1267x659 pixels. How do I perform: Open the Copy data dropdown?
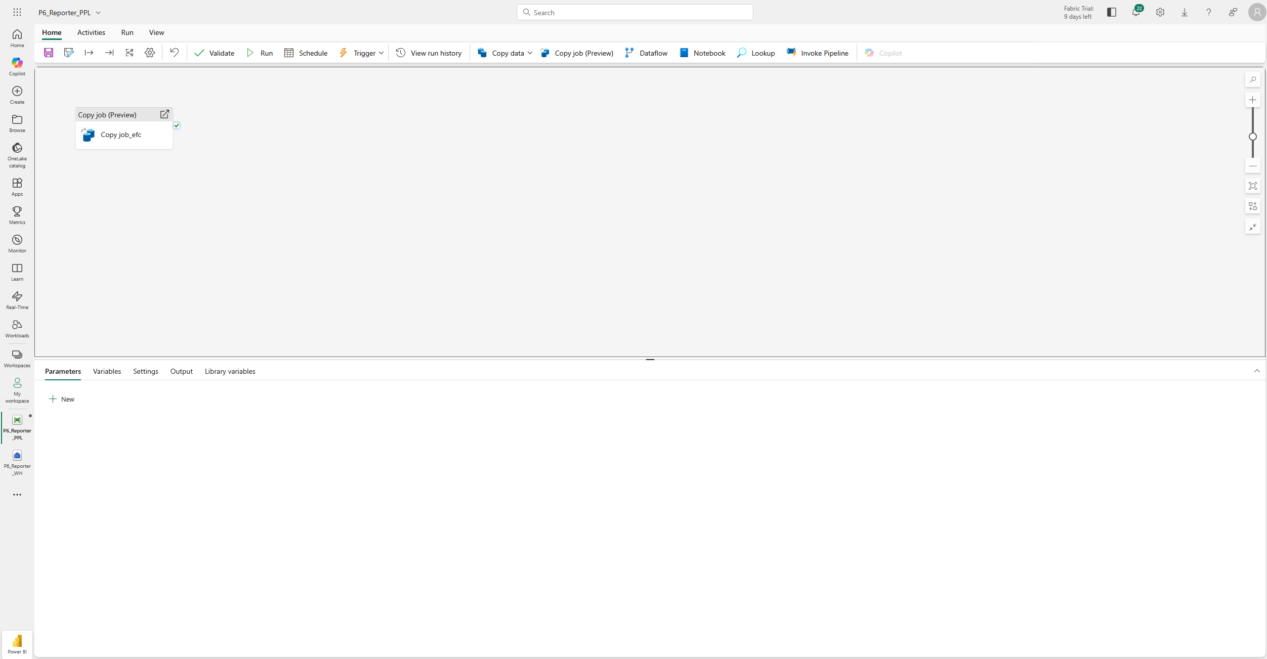pyautogui.click(x=529, y=53)
